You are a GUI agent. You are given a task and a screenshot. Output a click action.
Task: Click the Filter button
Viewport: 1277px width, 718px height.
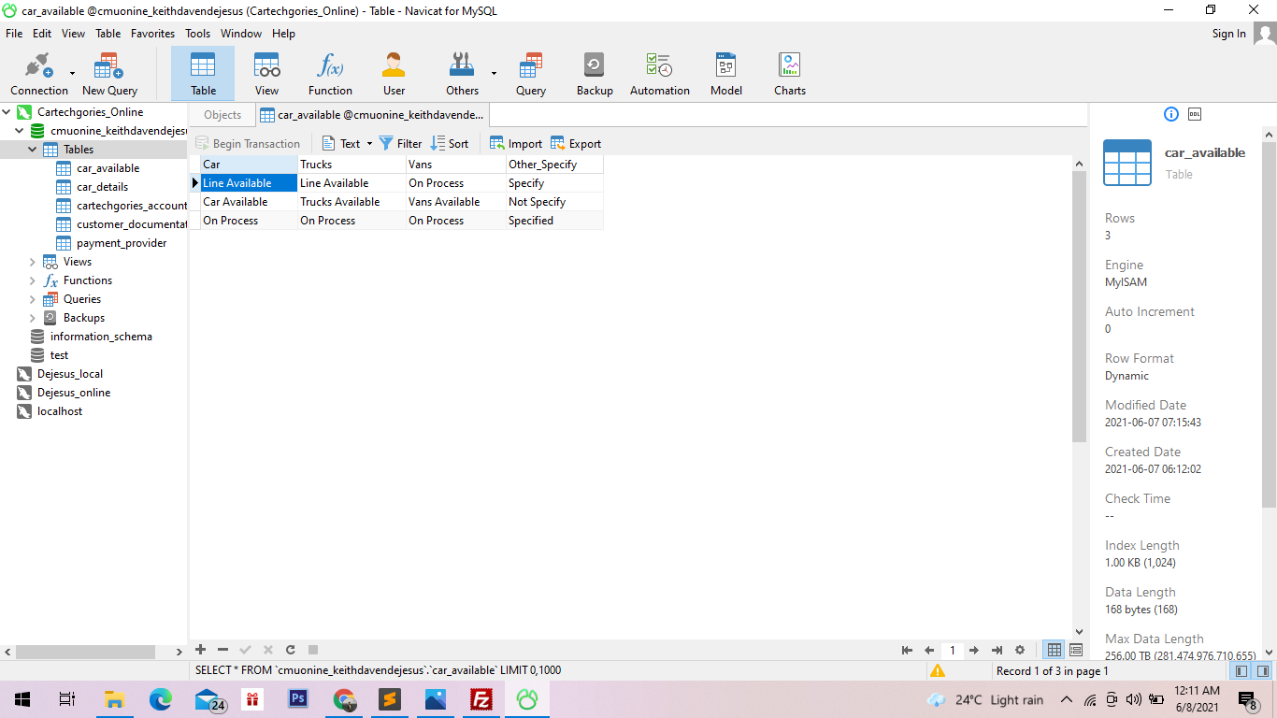pyautogui.click(x=400, y=144)
